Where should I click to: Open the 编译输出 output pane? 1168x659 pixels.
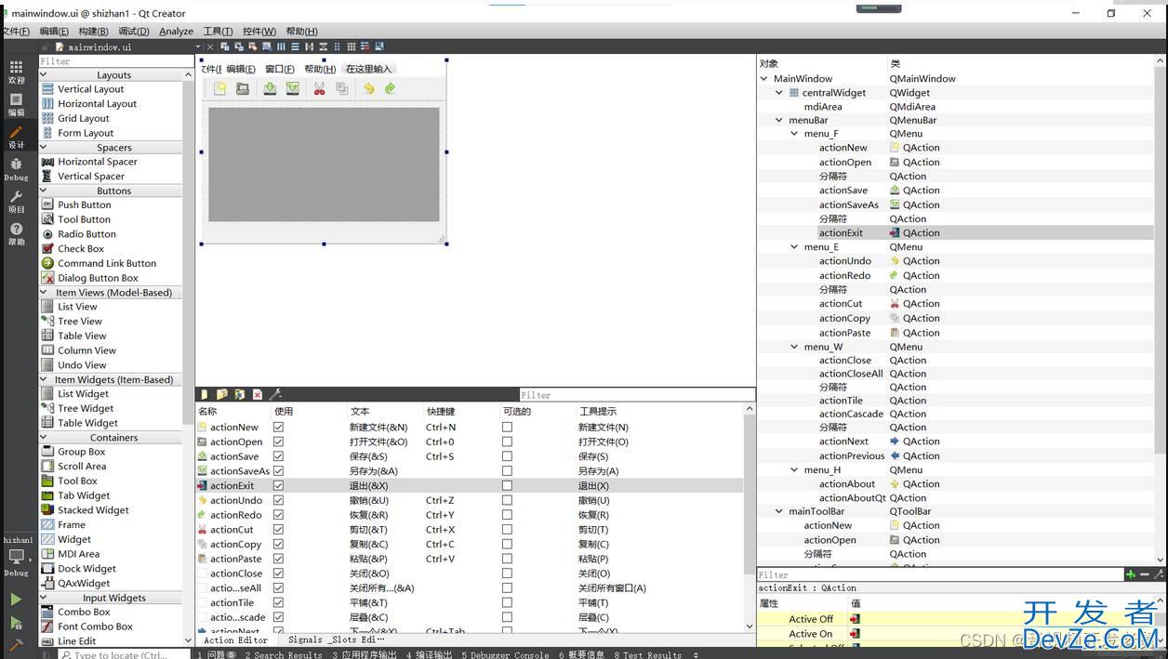[429, 654]
